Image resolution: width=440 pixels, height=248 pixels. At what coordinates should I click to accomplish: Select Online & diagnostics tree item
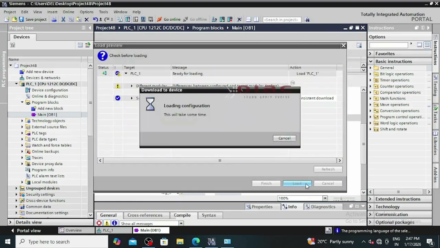(x=49, y=96)
